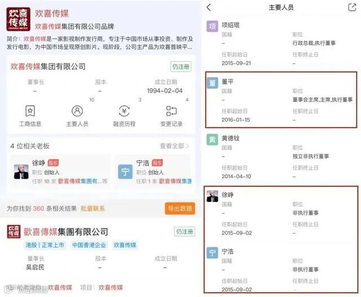The width and height of the screenshot is (361, 297).
Task: Click 简介 company description text
Action: [x=100, y=43]
